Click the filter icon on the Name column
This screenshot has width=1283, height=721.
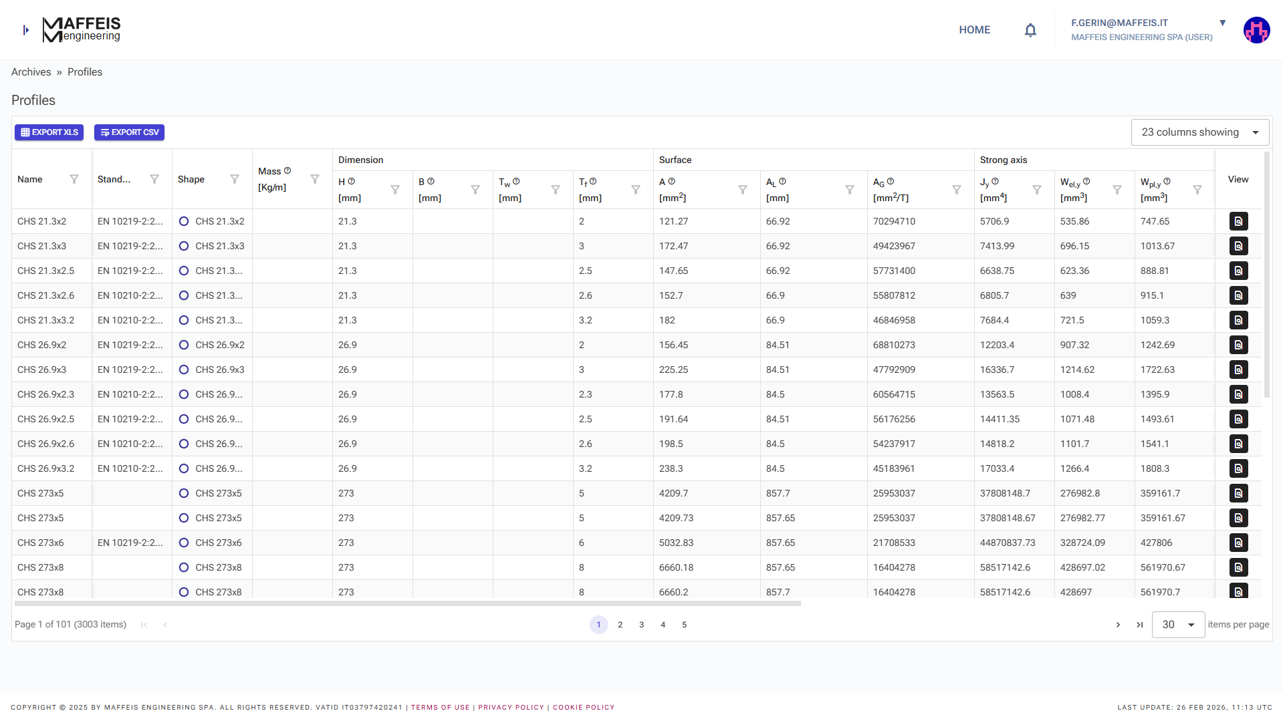74,179
